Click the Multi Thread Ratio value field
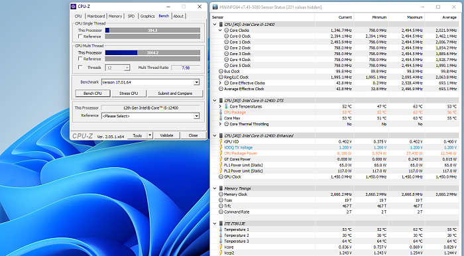The height and width of the screenshot is (256, 464). coord(186,68)
